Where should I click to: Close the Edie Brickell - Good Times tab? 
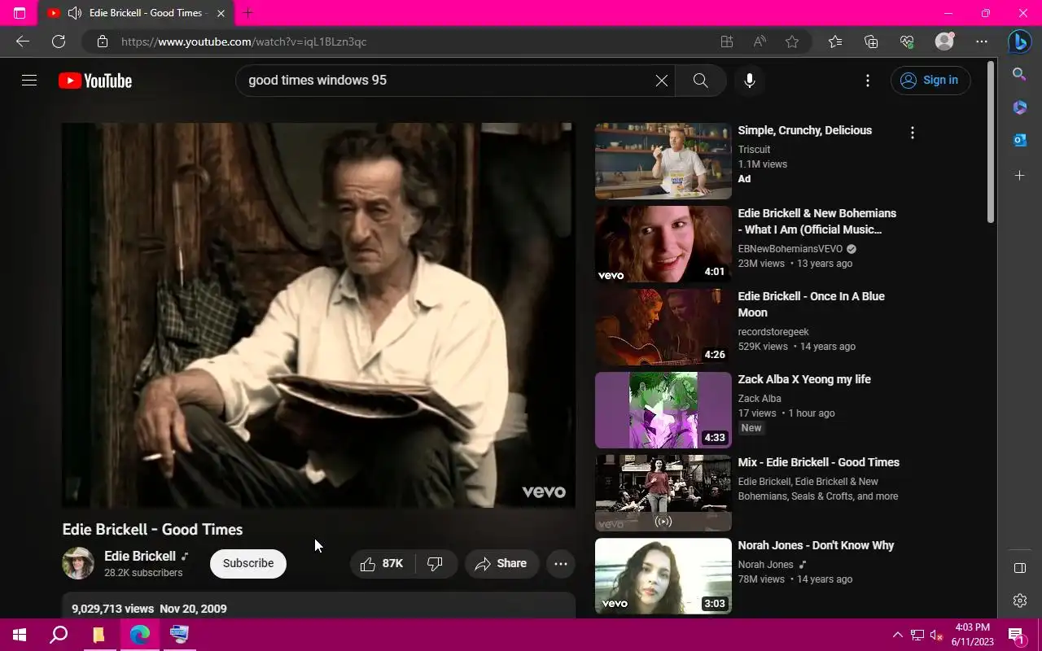click(x=221, y=13)
